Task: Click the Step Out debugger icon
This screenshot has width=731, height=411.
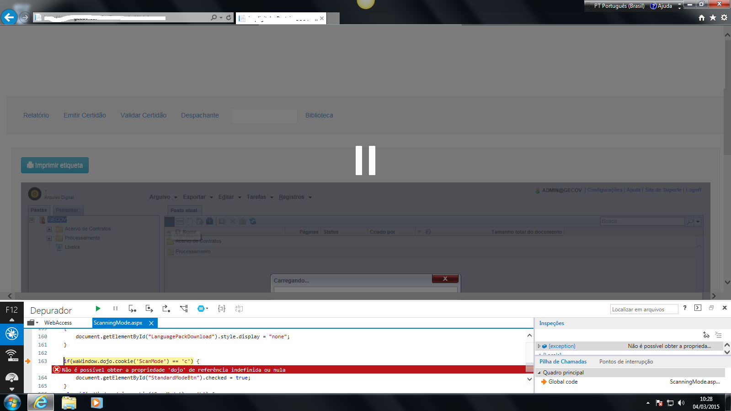Action: [166, 309]
